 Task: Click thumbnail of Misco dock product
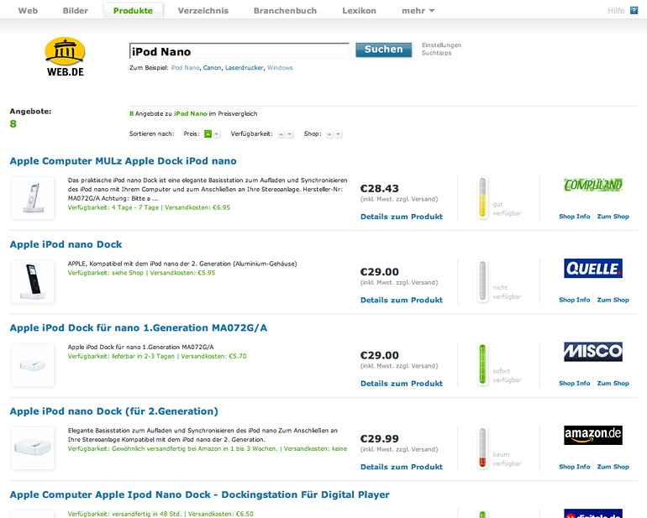[33, 365]
